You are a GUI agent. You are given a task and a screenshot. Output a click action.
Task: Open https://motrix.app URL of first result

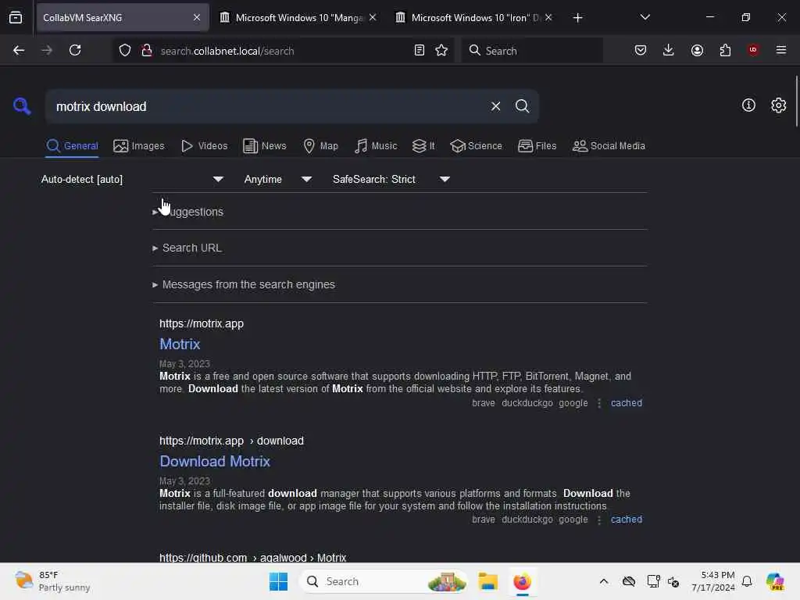click(202, 323)
